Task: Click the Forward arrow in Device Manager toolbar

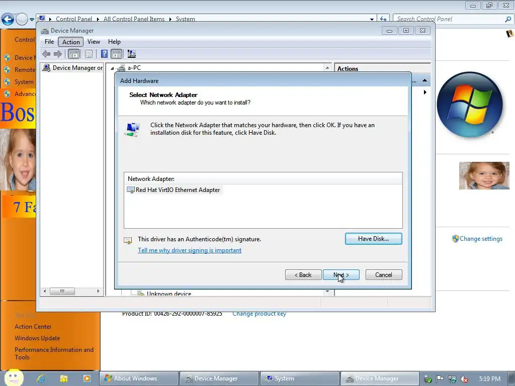Action: pyautogui.click(x=58, y=54)
